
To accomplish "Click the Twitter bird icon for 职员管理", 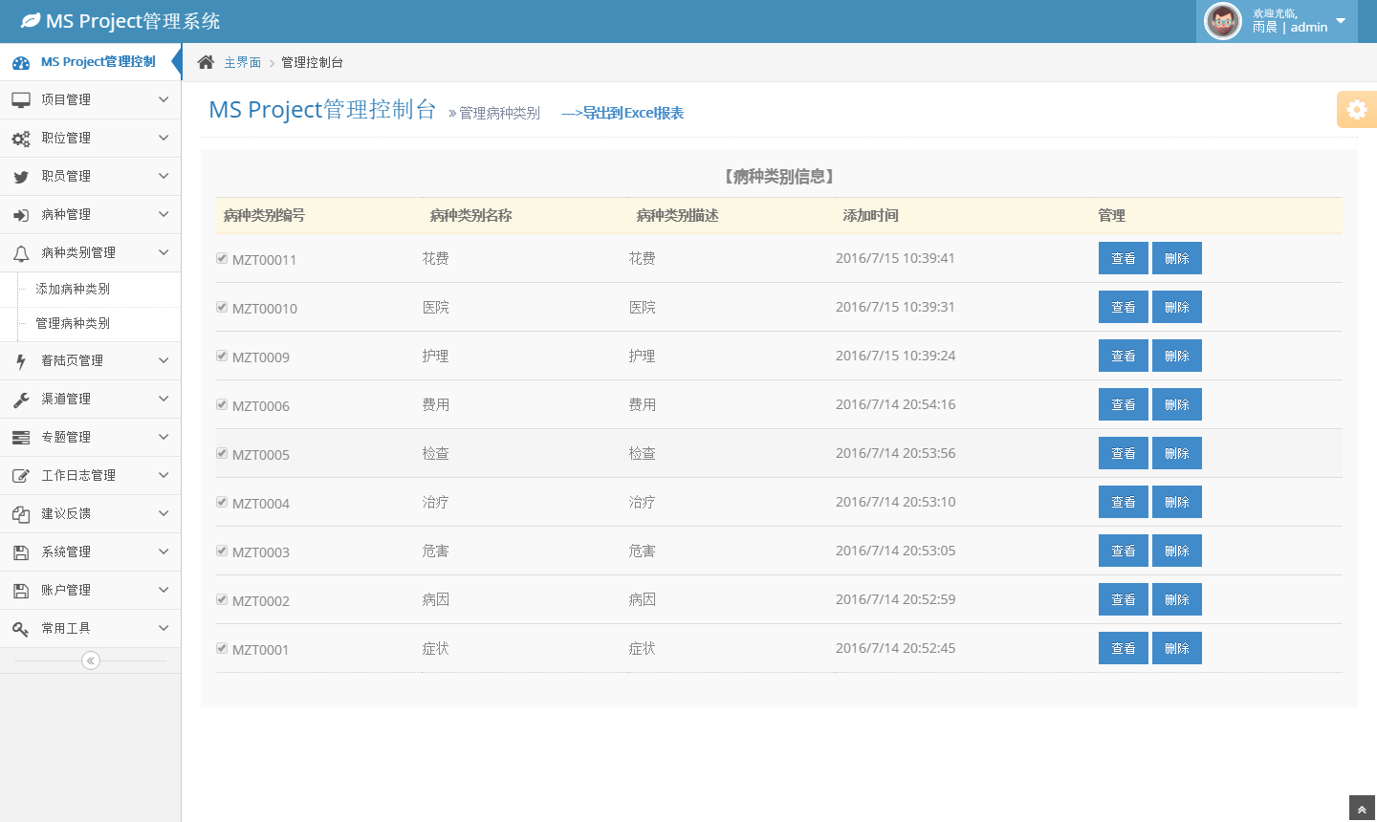I will (21, 177).
